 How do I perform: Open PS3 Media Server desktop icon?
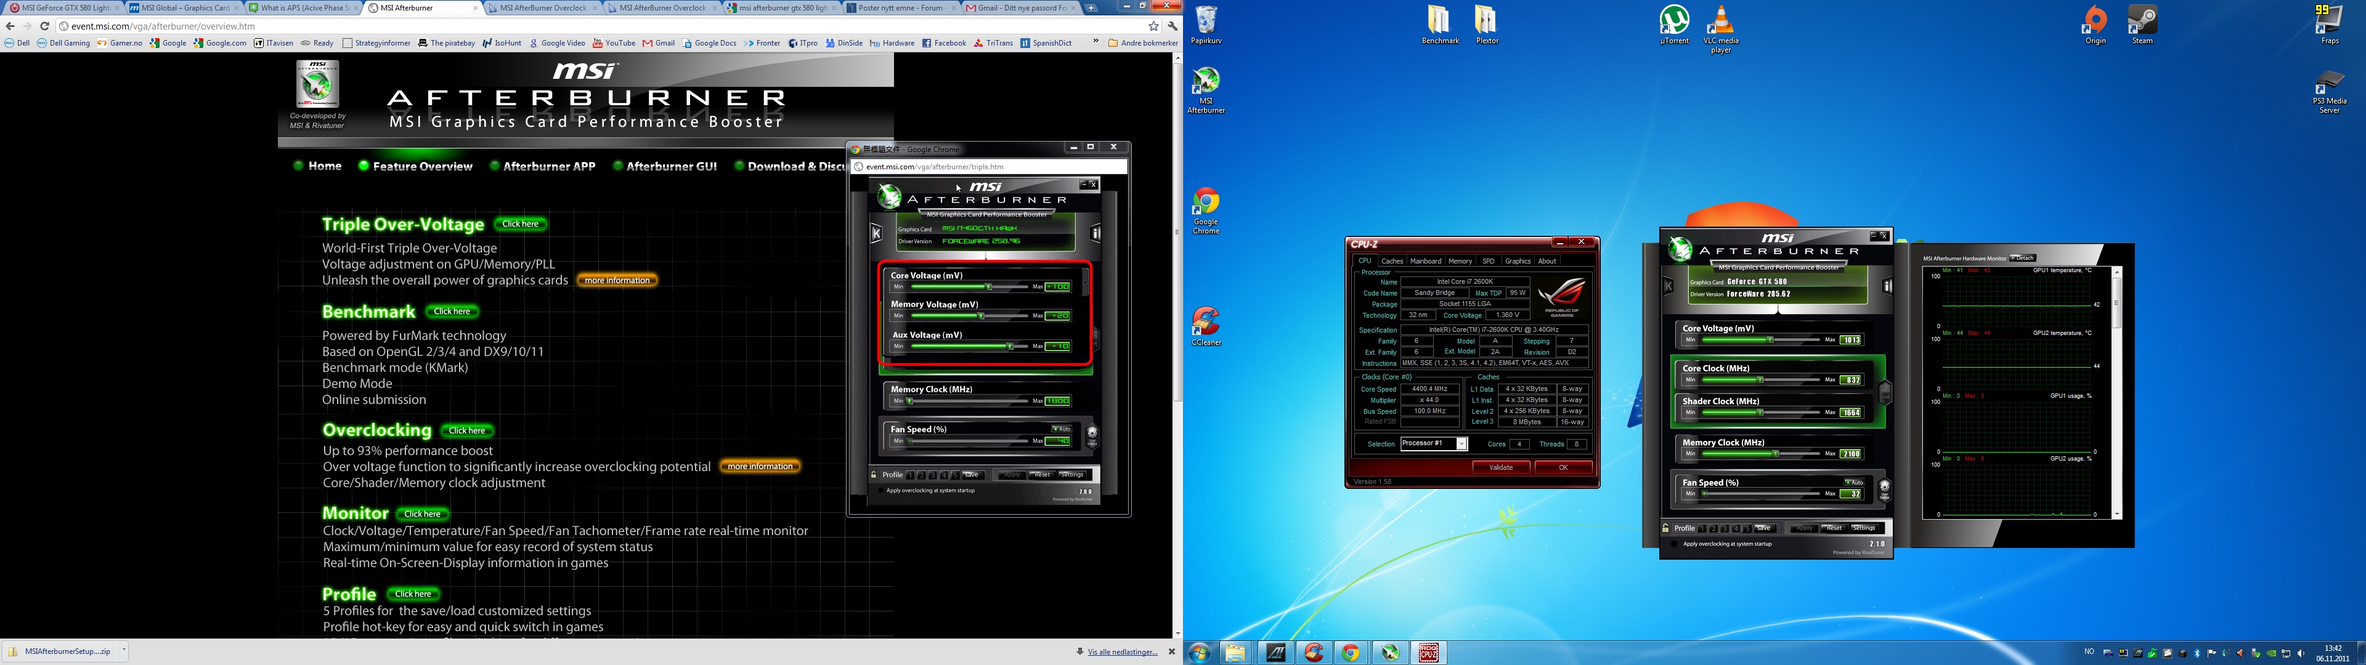click(2329, 92)
